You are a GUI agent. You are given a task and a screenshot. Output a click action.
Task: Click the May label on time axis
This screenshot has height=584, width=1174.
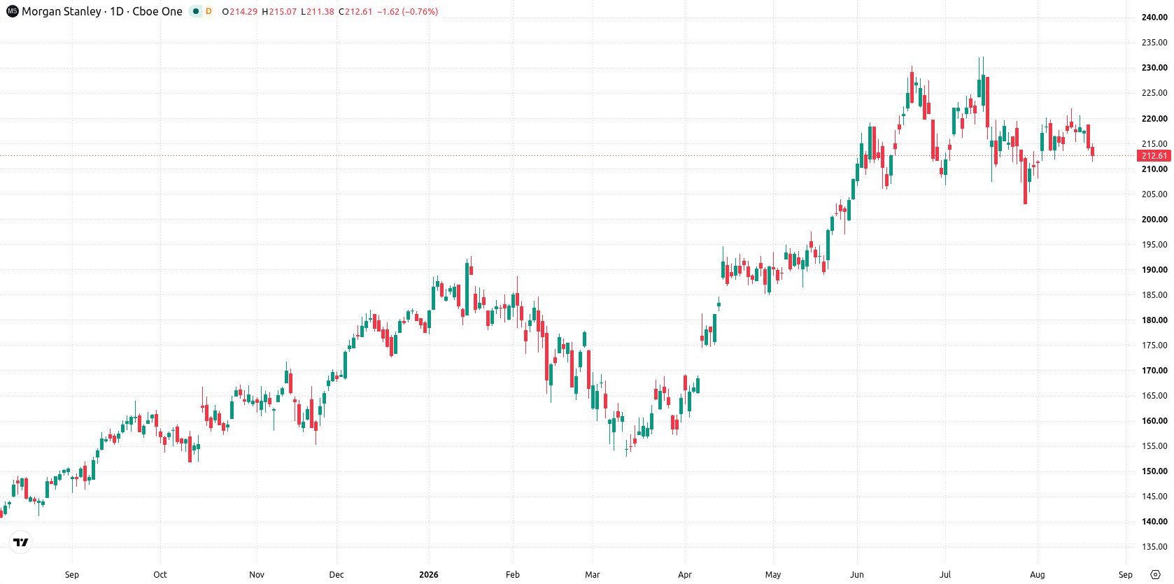tap(773, 575)
